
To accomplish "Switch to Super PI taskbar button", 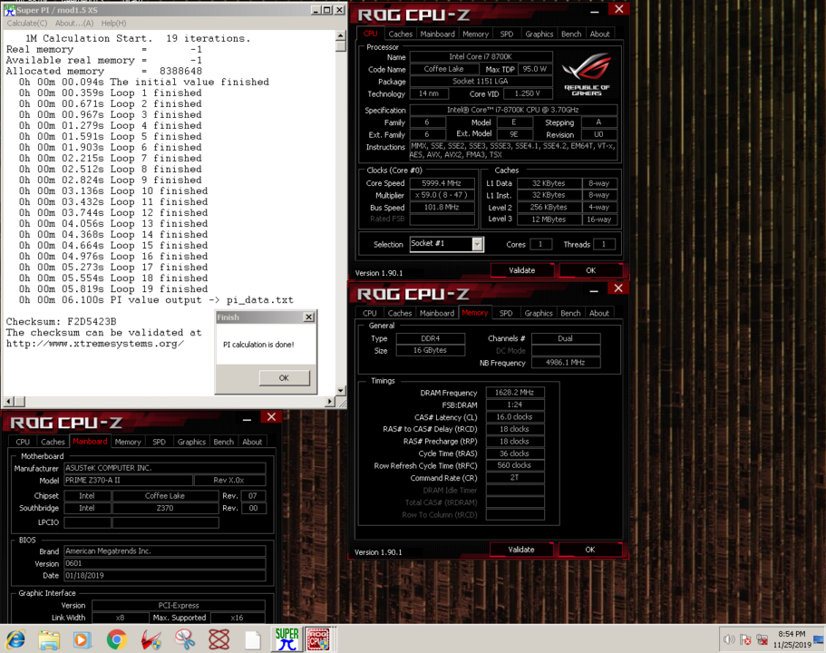I will point(287,639).
